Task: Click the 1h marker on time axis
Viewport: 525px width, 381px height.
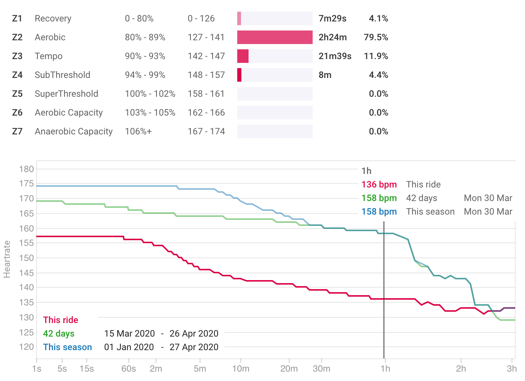Action: point(385,369)
